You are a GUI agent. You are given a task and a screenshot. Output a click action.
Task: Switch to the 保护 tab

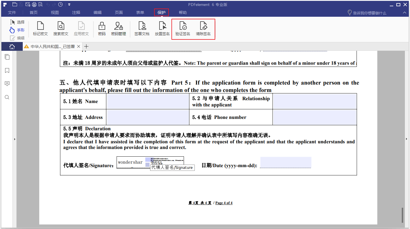pyautogui.click(x=161, y=12)
